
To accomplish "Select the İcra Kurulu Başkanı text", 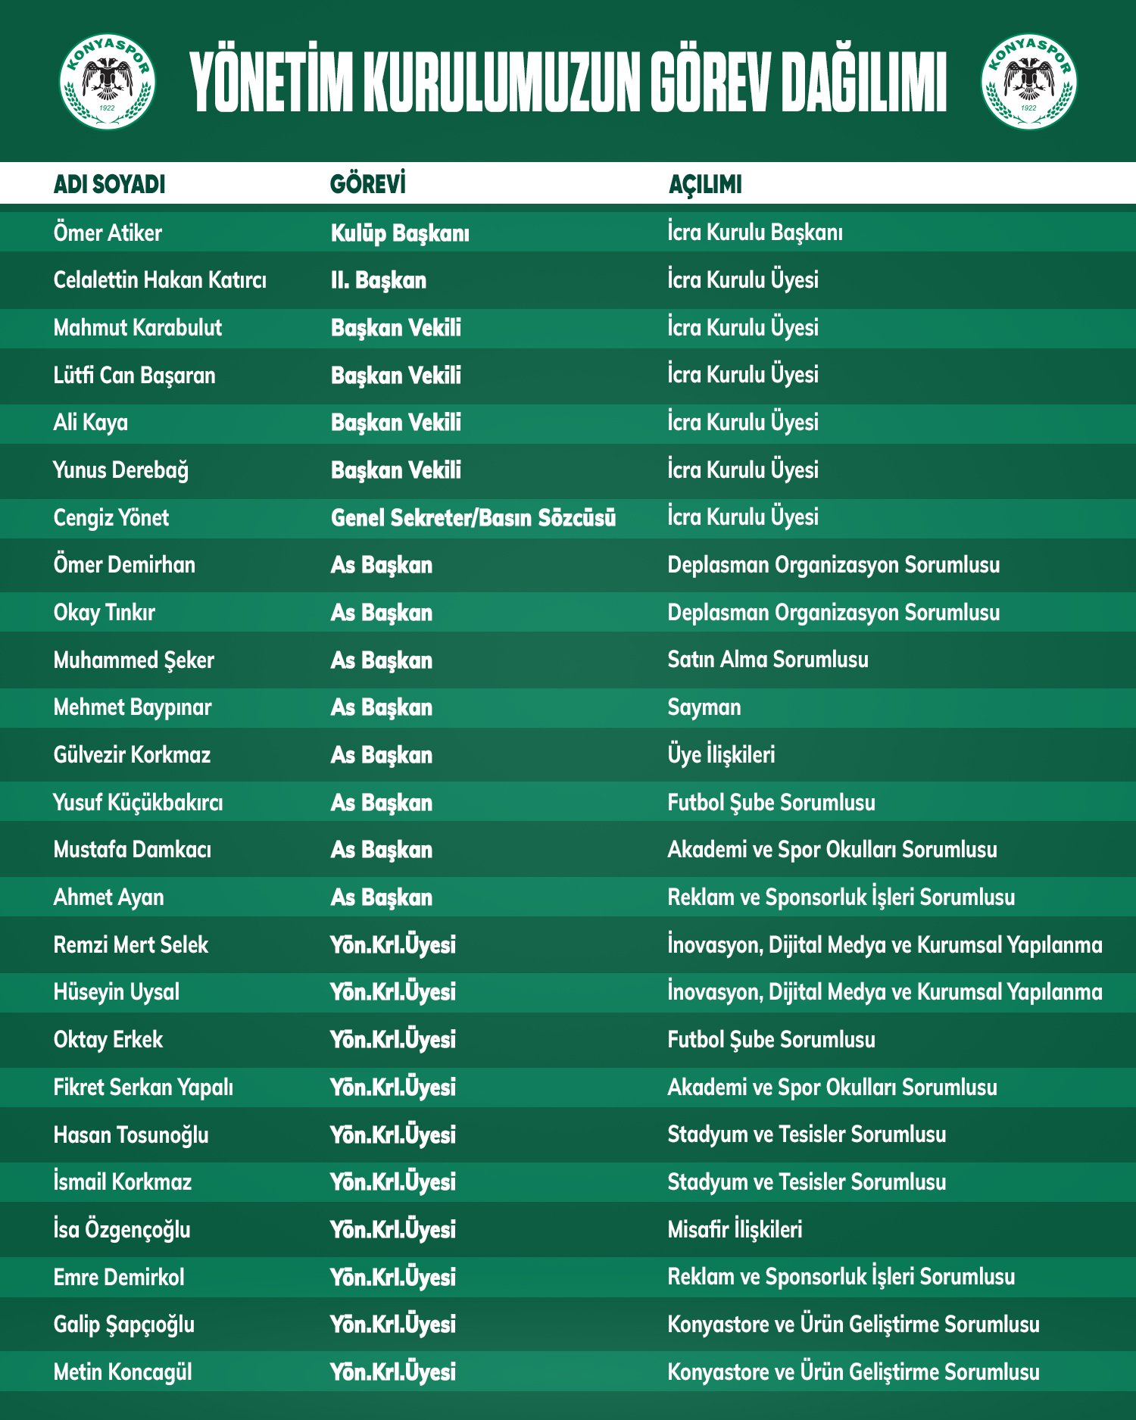I will pos(754,233).
